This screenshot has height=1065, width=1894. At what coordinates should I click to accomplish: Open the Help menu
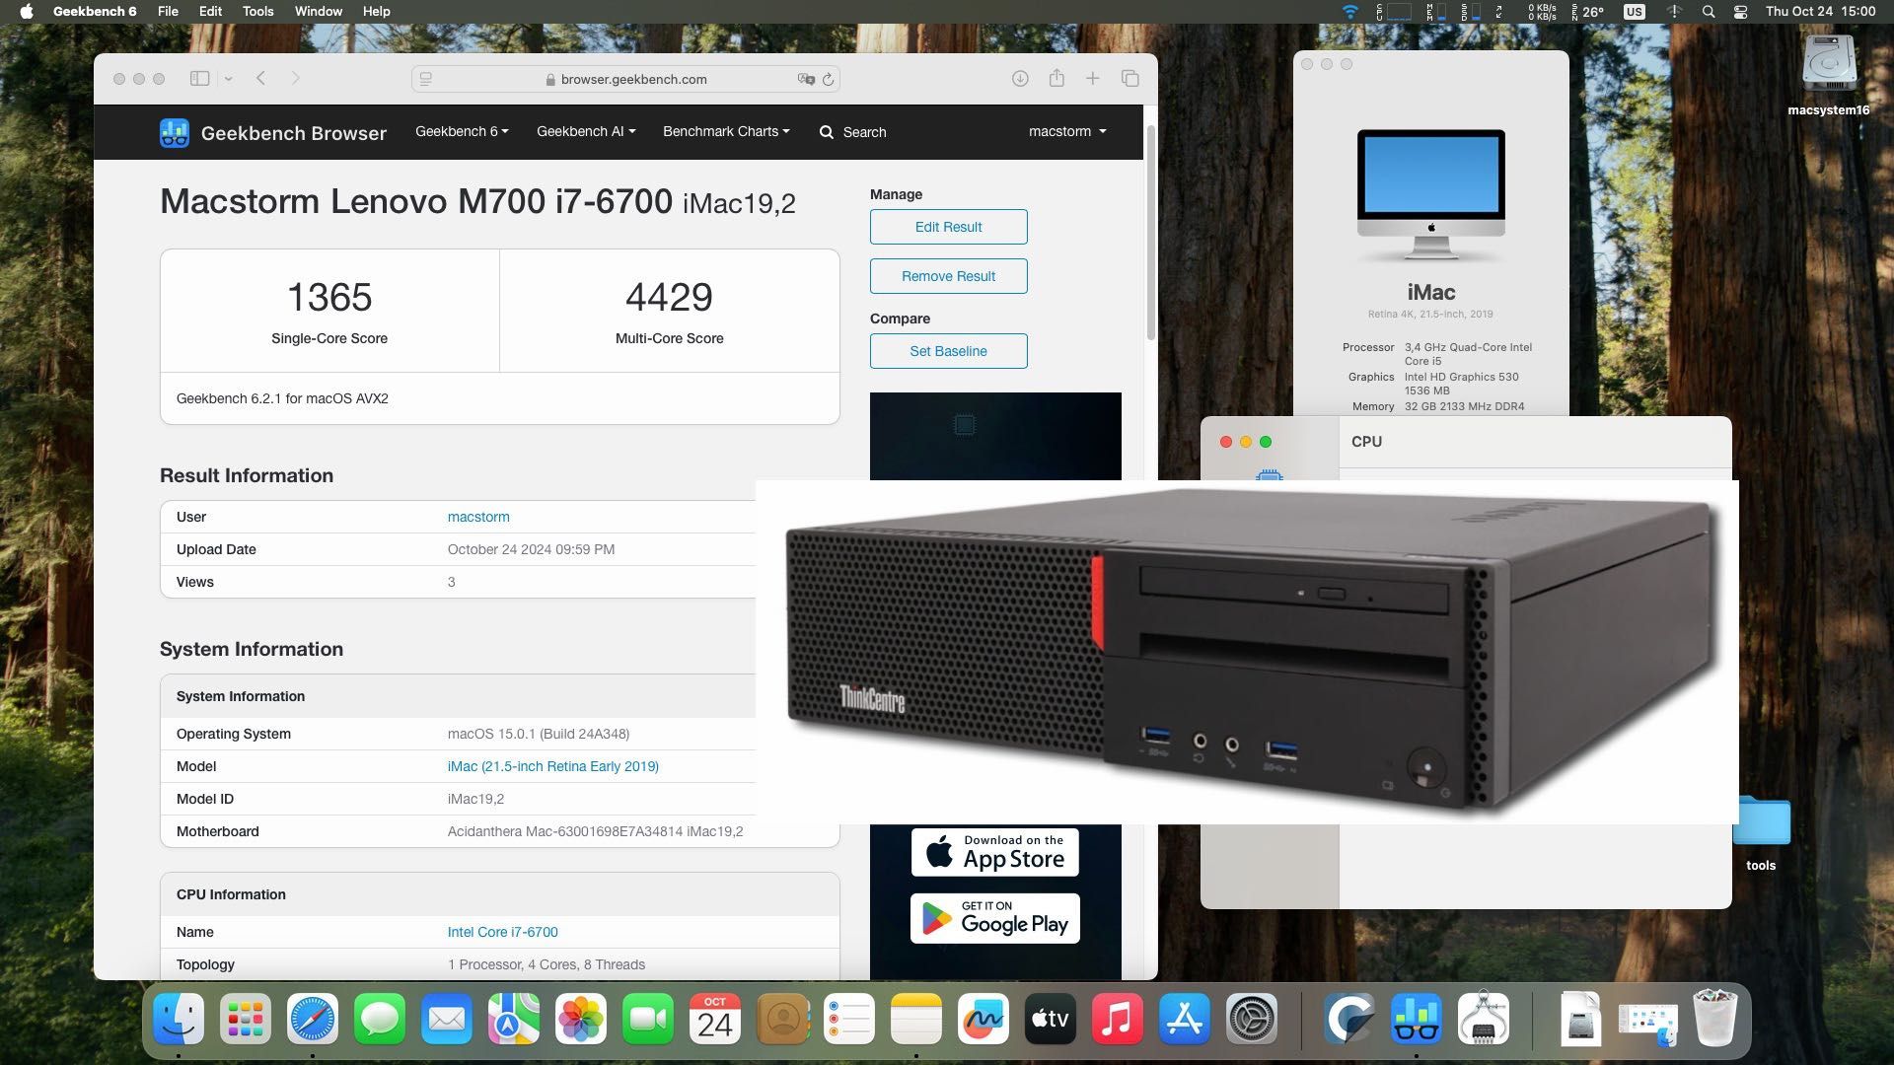[x=376, y=12]
